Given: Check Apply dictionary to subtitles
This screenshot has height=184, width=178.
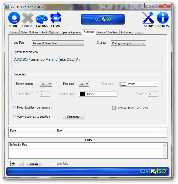Looking at the screenshot, I should point(14,116).
